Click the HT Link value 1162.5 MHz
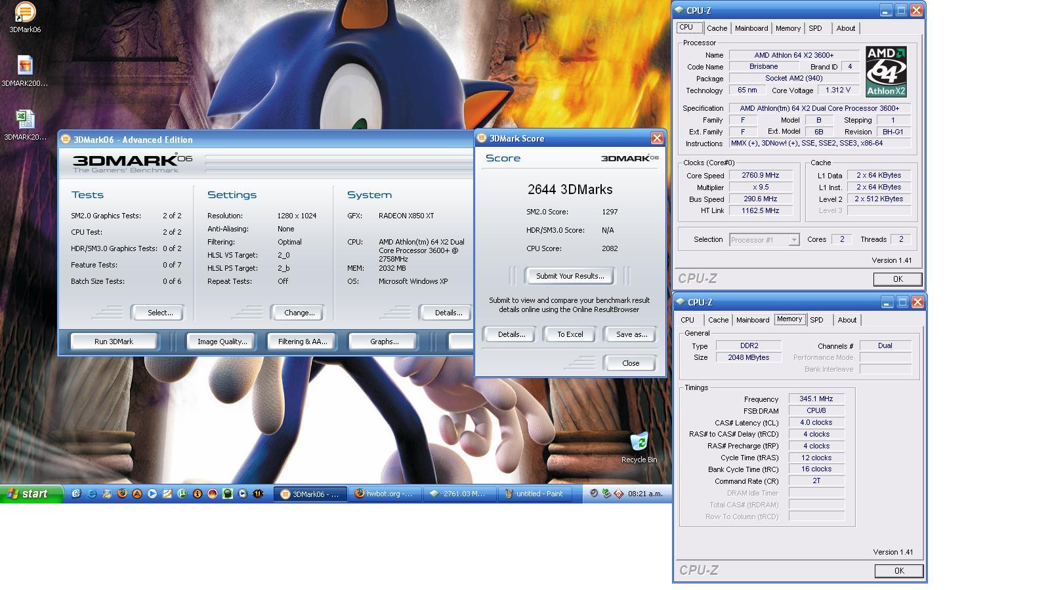Image resolution: width=1050 pixels, height=590 pixels. (x=760, y=211)
